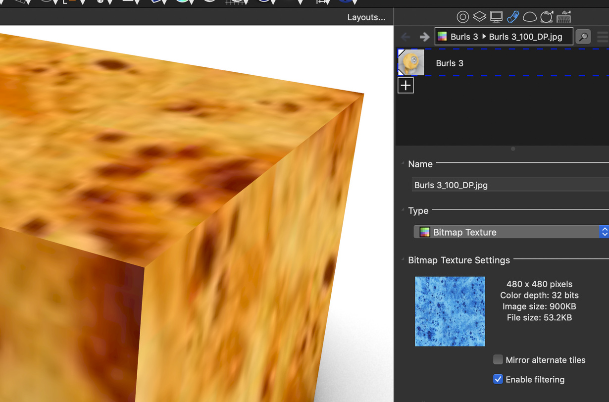Click the Burls 3_100_DP.jpg name field

click(x=510, y=185)
